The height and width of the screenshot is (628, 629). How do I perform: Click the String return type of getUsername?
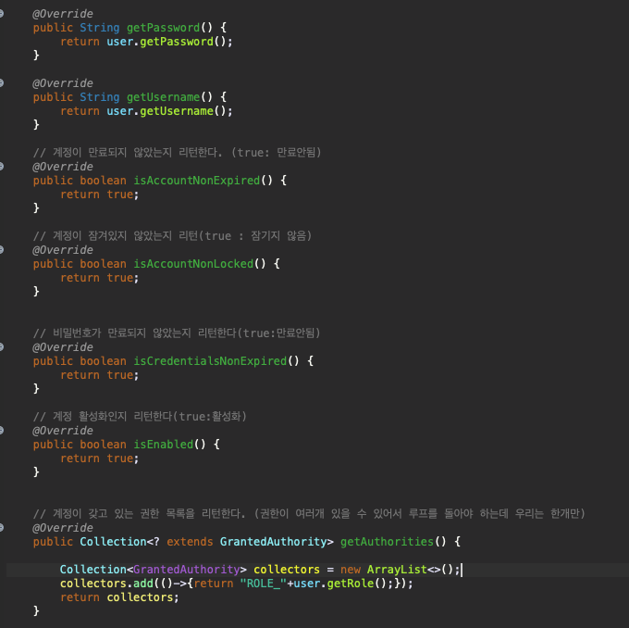tap(100, 97)
